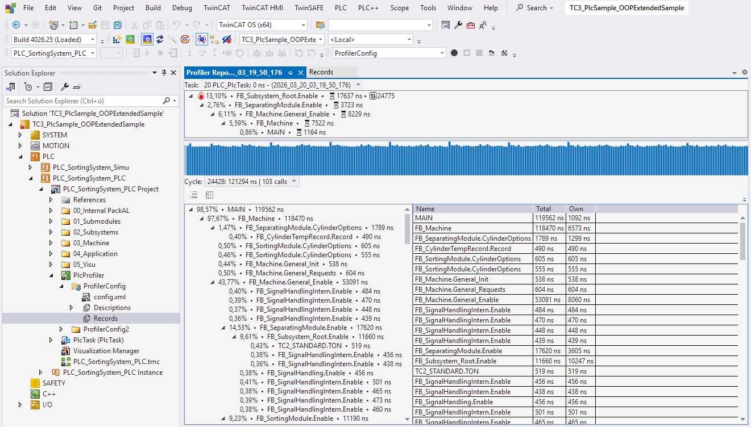The width and height of the screenshot is (751, 427).
Task: Open the Debug menu
Action: click(x=182, y=8)
